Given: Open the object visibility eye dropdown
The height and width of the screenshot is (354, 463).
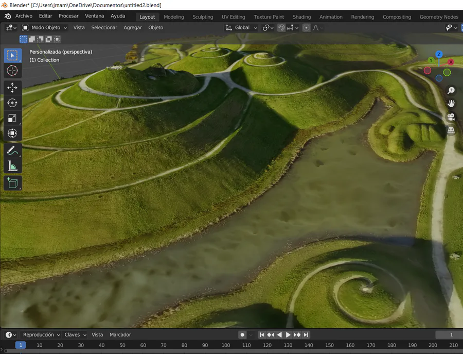Looking at the screenshot, I should click(x=452, y=28).
